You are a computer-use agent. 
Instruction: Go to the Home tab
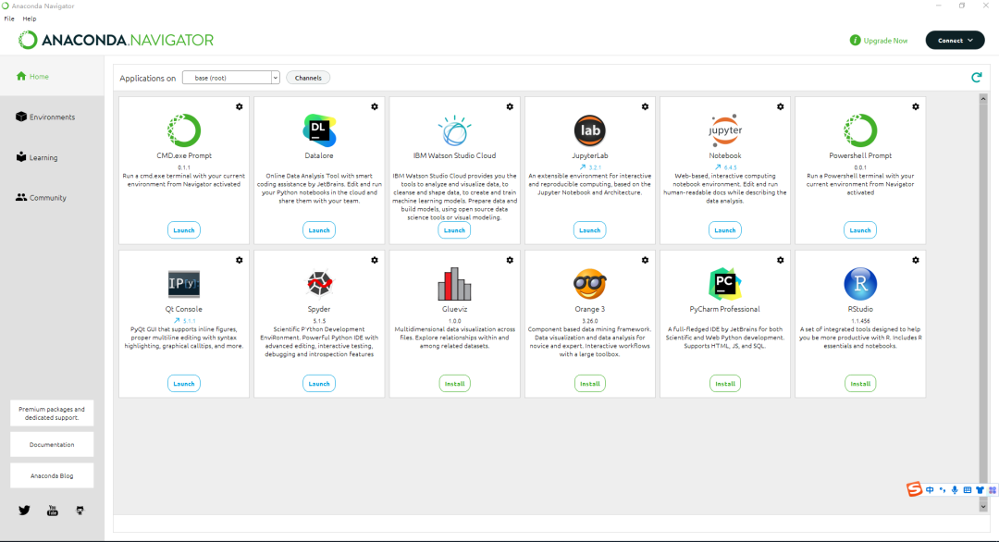[52, 77]
